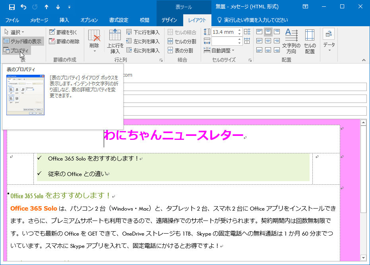Click 下に行を挿入

(x=143, y=32)
